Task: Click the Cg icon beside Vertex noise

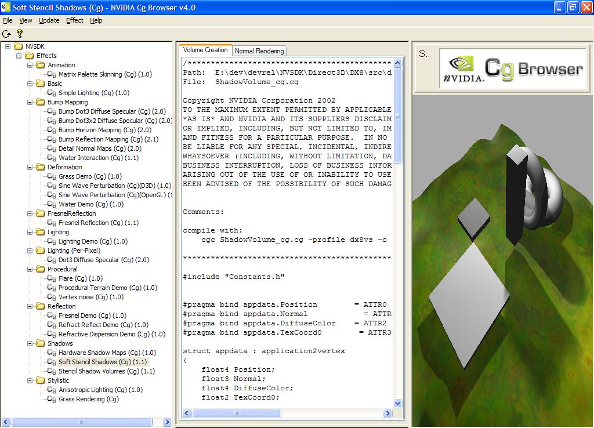Action: (52, 297)
